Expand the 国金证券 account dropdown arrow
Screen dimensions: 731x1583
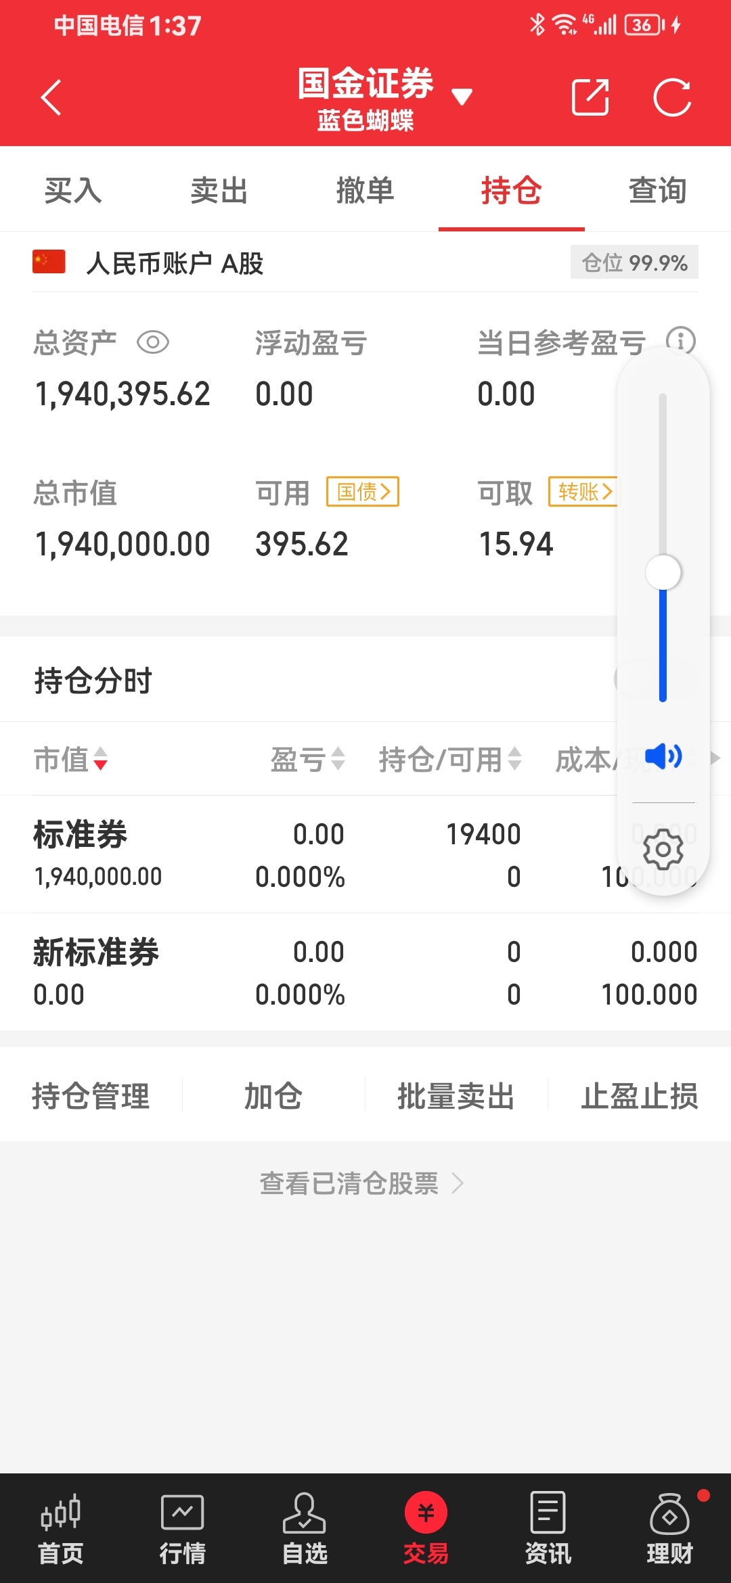pos(462,97)
